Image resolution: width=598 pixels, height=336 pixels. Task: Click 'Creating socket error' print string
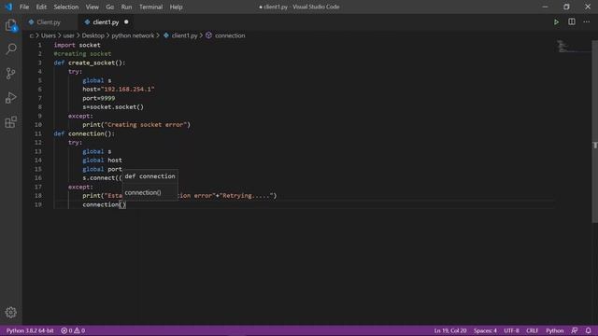(147, 124)
